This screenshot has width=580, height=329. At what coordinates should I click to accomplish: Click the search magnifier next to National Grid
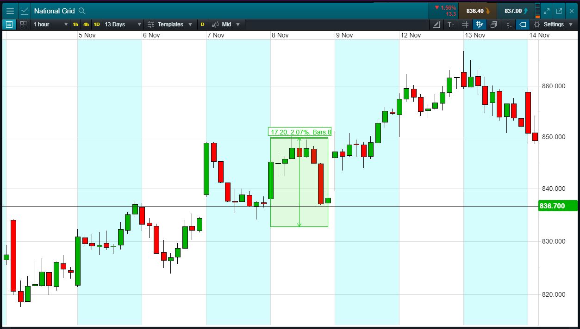coord(82,11)
